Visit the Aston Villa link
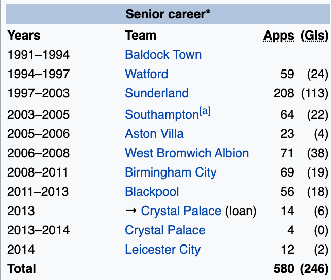331x280 pixels. coord(154,134)
